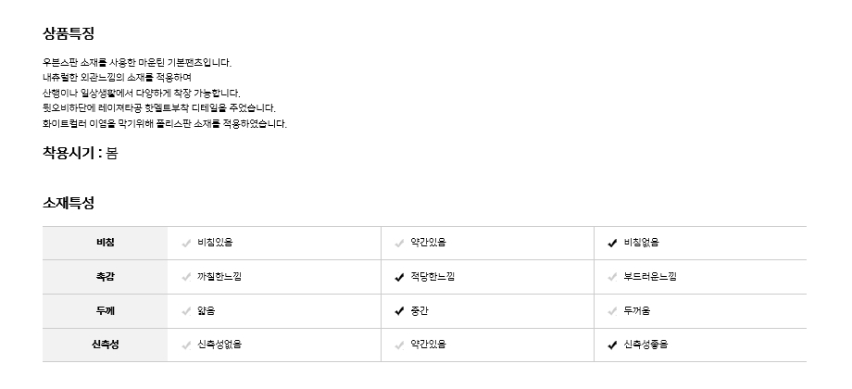This screenshot has height=389, width=852.
Task: Click the checkmark icon beside 두꺼움
Action: click(x=612, y=310)
